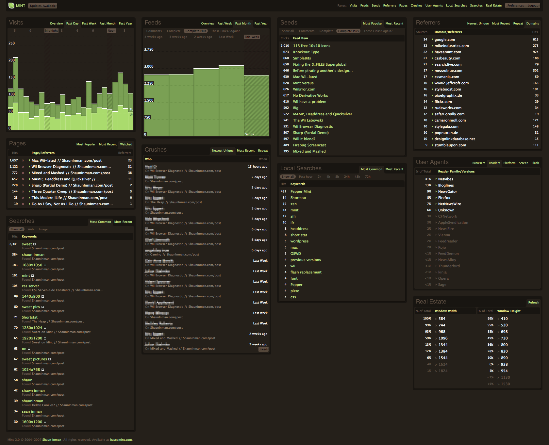
Task: Click the x next to Sharp (Partial Demo)
Action: (x=23, y=185)
